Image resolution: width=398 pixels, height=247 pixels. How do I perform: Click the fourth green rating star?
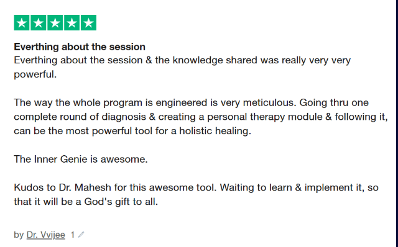[72, 22]
